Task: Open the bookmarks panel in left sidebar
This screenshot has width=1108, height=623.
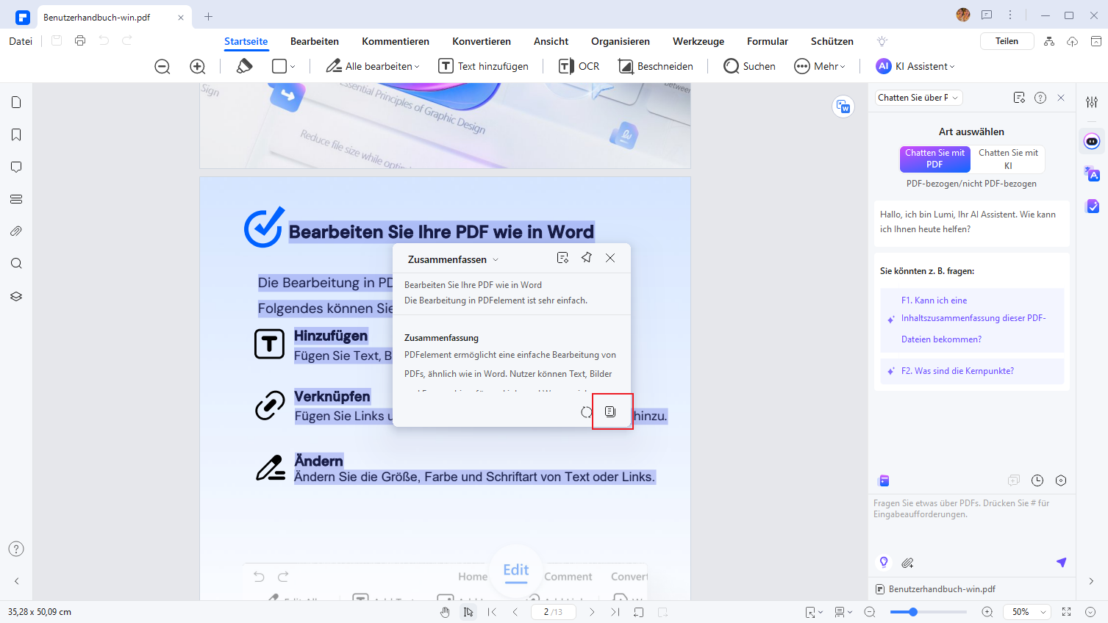Action: [x=16, y=134]
